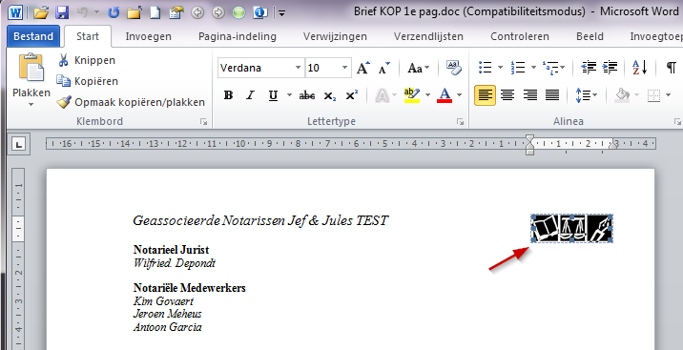Image resolution: width=683 pixels, height=350 pixels.
Task: Select the logo image in document header
Action: coord(571,228)
